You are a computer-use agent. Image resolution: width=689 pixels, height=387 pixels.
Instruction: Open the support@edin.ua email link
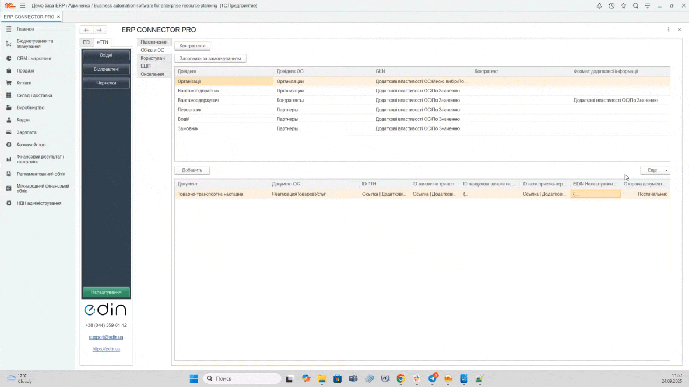(x=106, y=338)
